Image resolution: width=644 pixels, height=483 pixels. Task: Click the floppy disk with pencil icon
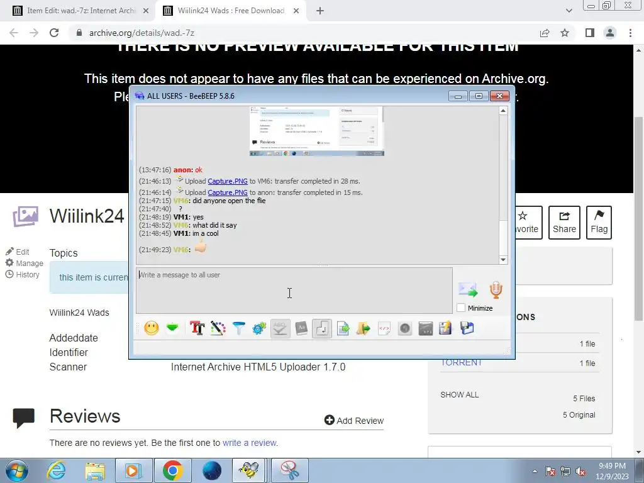446,328
